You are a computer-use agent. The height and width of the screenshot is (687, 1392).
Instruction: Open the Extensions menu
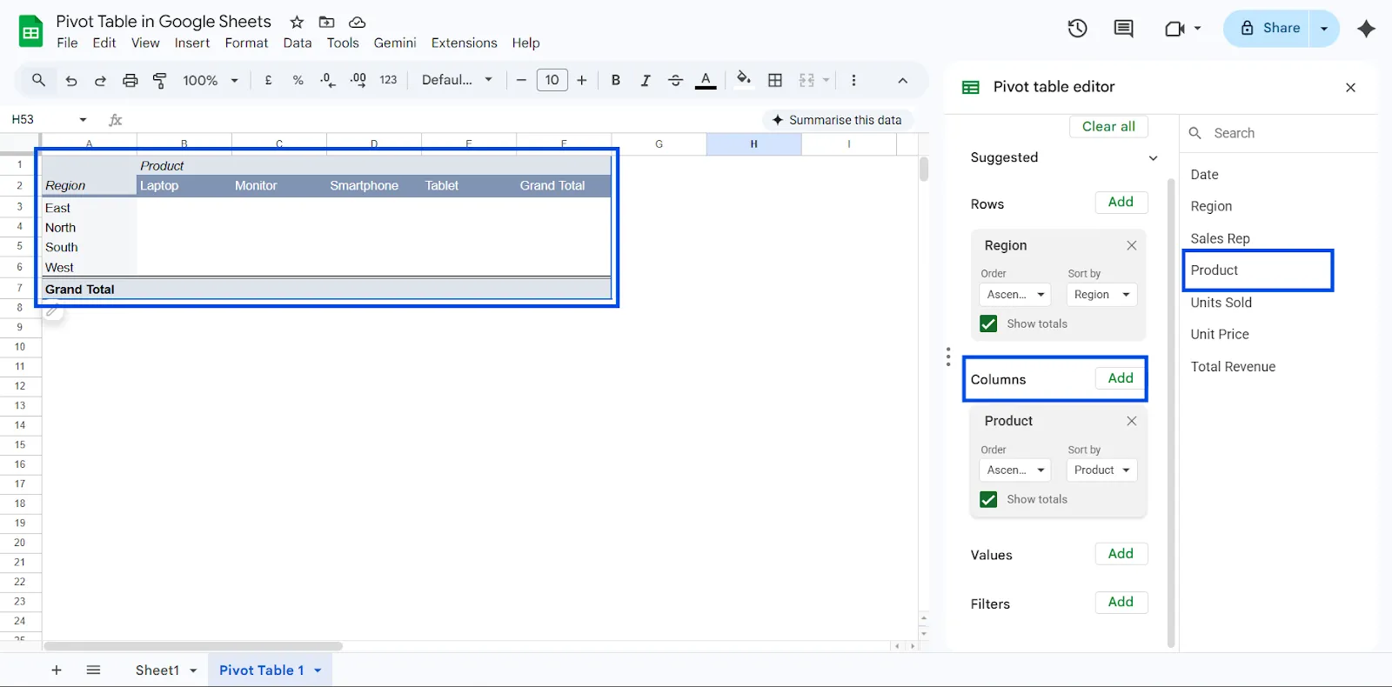pyautogui.click(x=464, y=43)
